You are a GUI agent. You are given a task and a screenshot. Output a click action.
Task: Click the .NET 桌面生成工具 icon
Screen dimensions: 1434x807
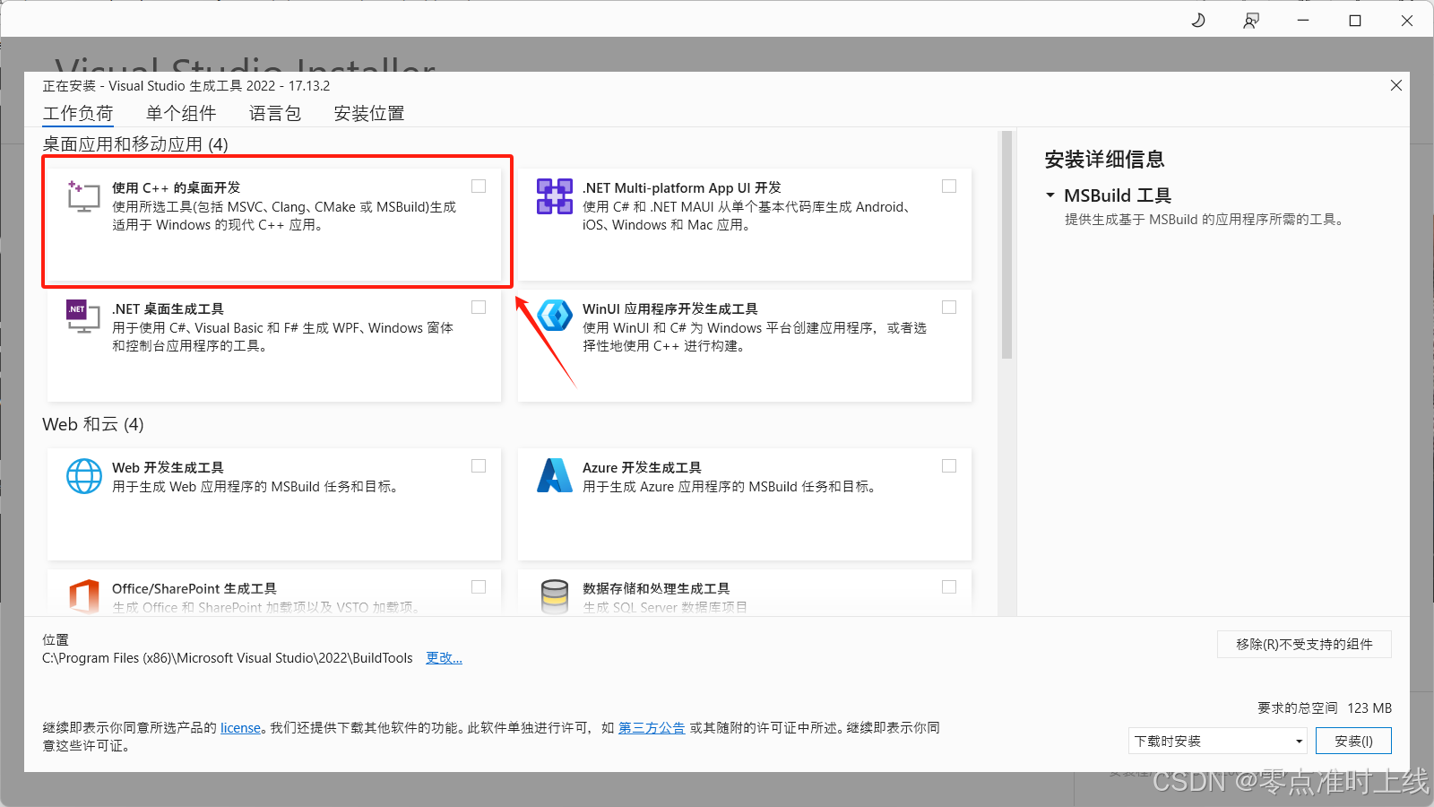tap(83, 317)
